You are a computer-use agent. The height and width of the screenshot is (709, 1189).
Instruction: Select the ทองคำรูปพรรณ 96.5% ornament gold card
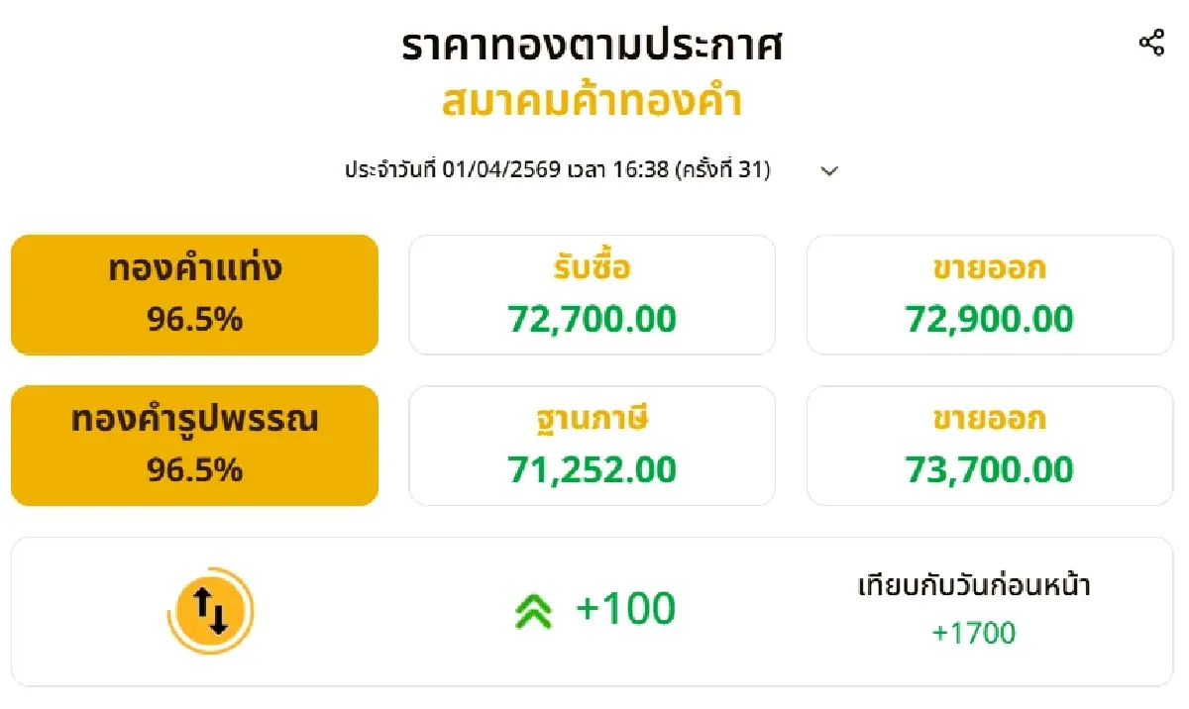coord(194,445)
